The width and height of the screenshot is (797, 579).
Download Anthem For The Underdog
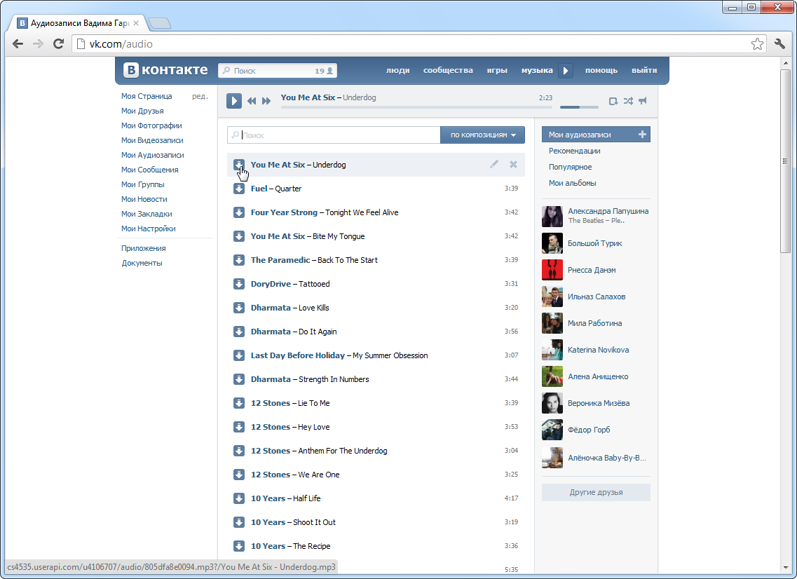pos(239,451)
